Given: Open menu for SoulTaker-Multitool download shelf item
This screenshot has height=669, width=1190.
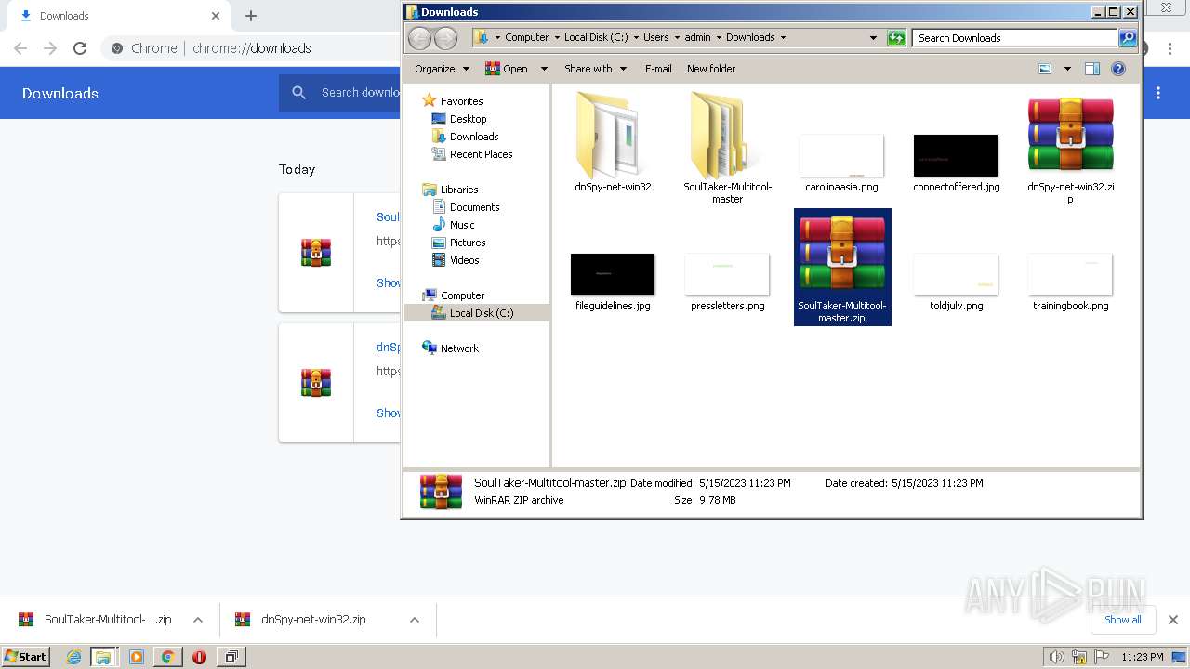Looking at the screenshot, I should (198, 620).
